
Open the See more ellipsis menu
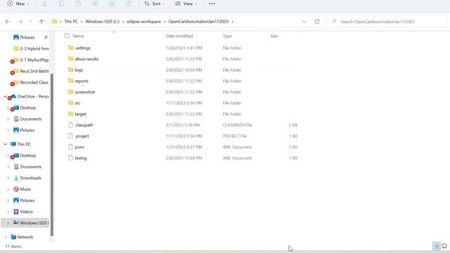pyautogui.click(x=212, y=4)
